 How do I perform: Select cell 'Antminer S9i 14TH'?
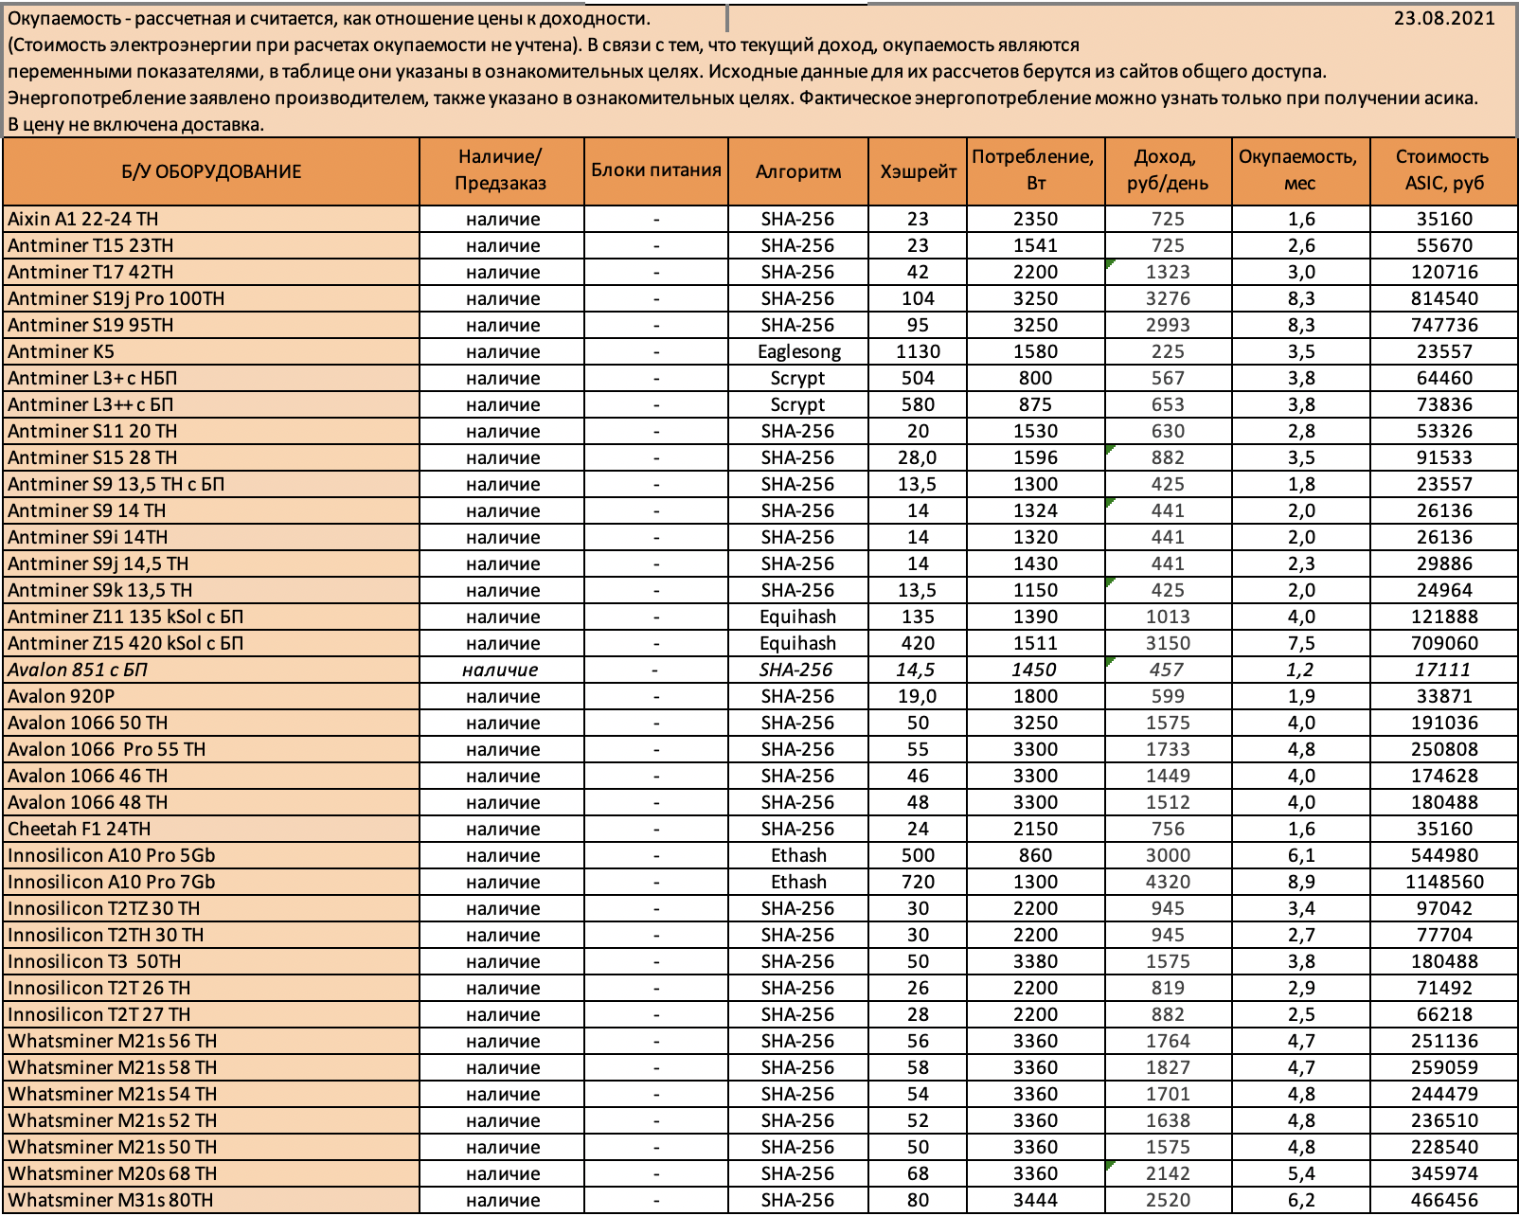tap(211, 537)
